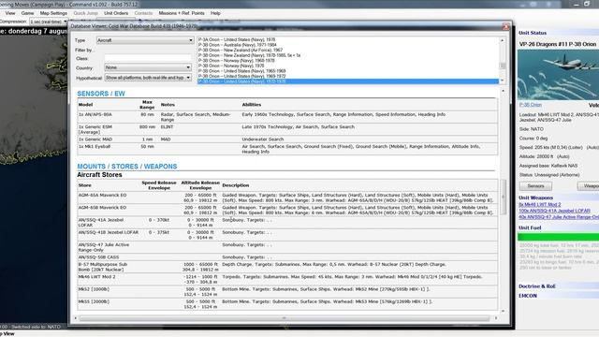
Task: Click the Class filter text field
Action: pyautogui.click(x=148, y=58)
